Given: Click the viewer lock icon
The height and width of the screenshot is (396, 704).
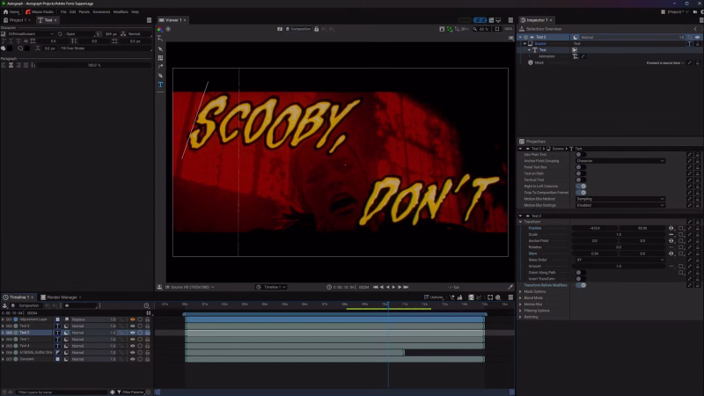Looking at the screenshot, I should [x=317, y=29].
